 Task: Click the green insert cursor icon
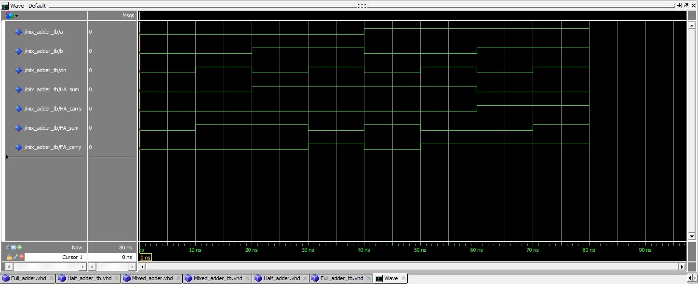click(20, 247)
